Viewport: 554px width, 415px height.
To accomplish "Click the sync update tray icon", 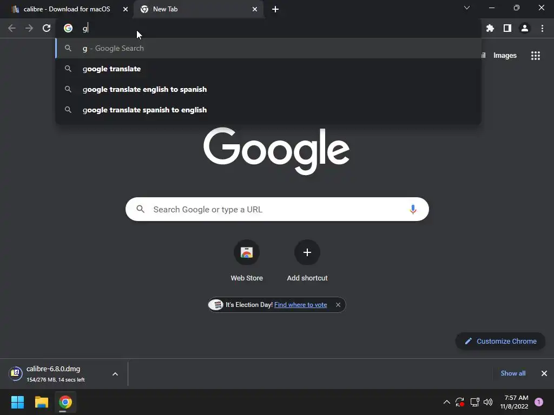I will (x=460, y=402).
